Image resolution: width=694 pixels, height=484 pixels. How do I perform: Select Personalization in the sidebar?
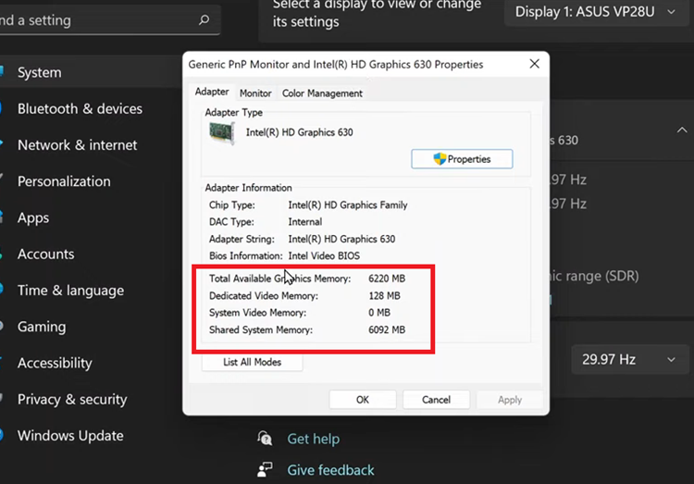pos(64,181)
